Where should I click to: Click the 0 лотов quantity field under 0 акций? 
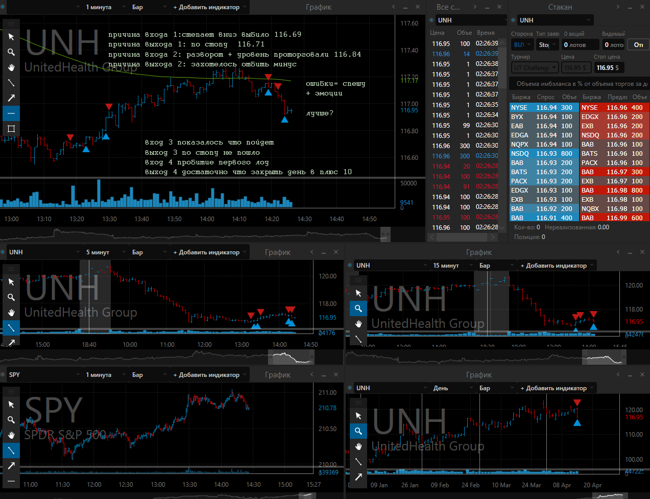581,45
